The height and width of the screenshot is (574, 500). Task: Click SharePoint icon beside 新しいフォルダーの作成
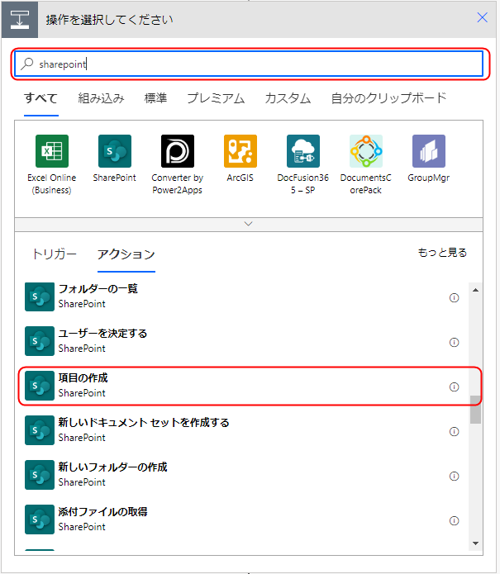40,475
